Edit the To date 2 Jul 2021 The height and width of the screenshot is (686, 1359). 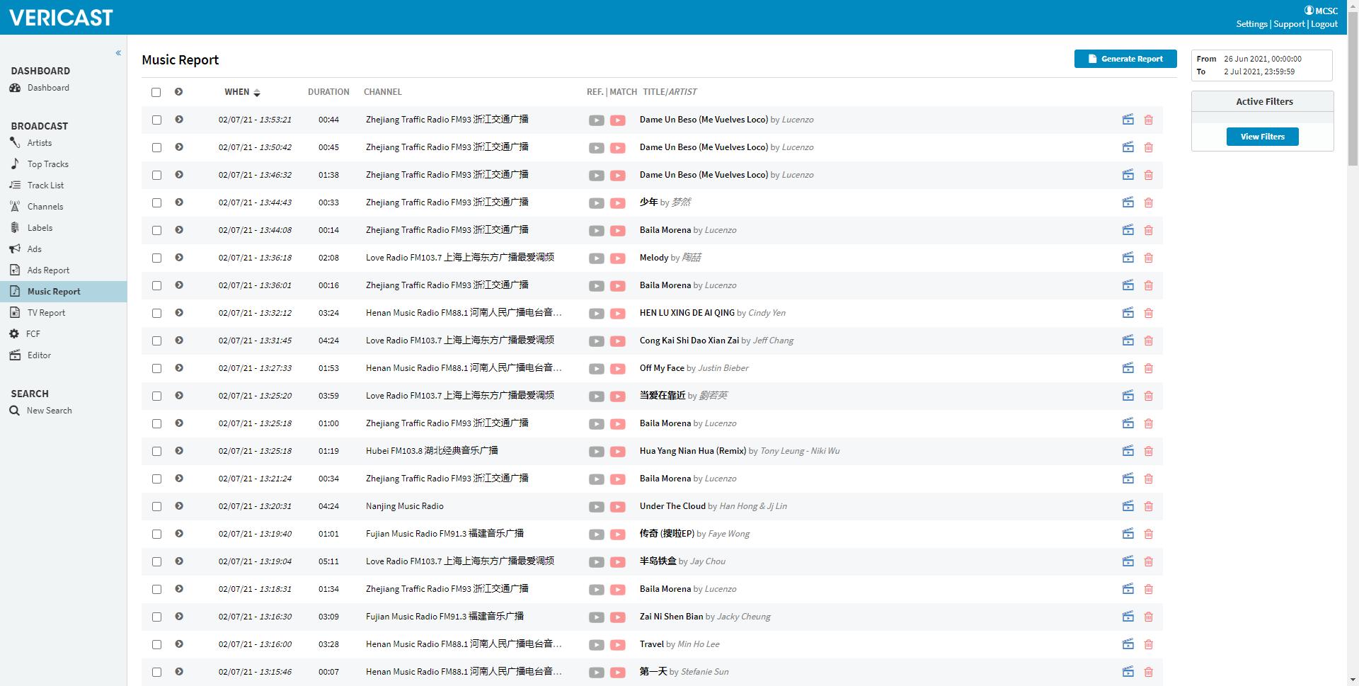(x=1259, y=72)
